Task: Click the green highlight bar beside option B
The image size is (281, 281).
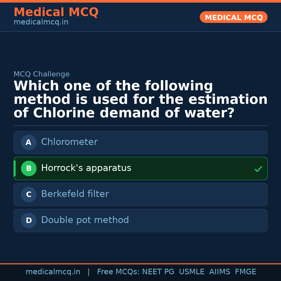Action: point(15,168)
